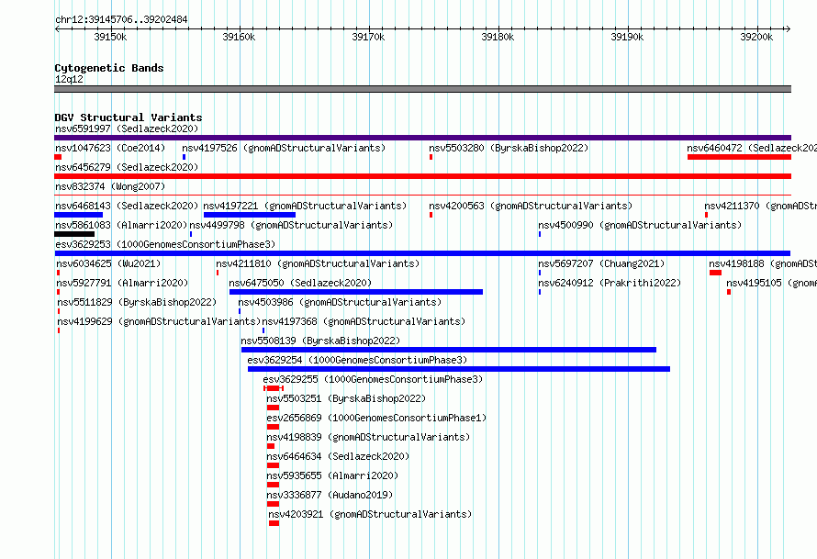Screen dimensions: 817x559
Task: Click nsv4199629 gnomAD variant label
Action: coord(159,321)
